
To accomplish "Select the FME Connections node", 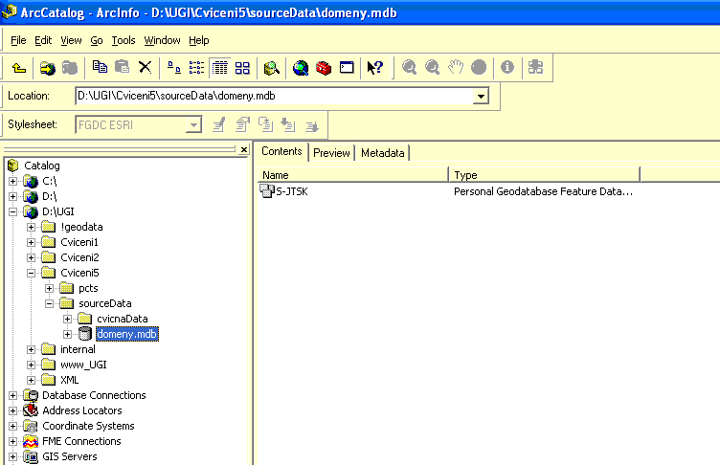I will point(81,441).
